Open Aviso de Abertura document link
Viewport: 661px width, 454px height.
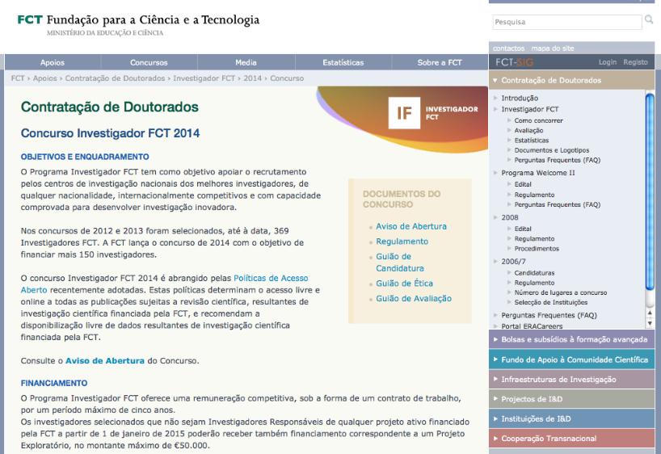click(411, 226)
